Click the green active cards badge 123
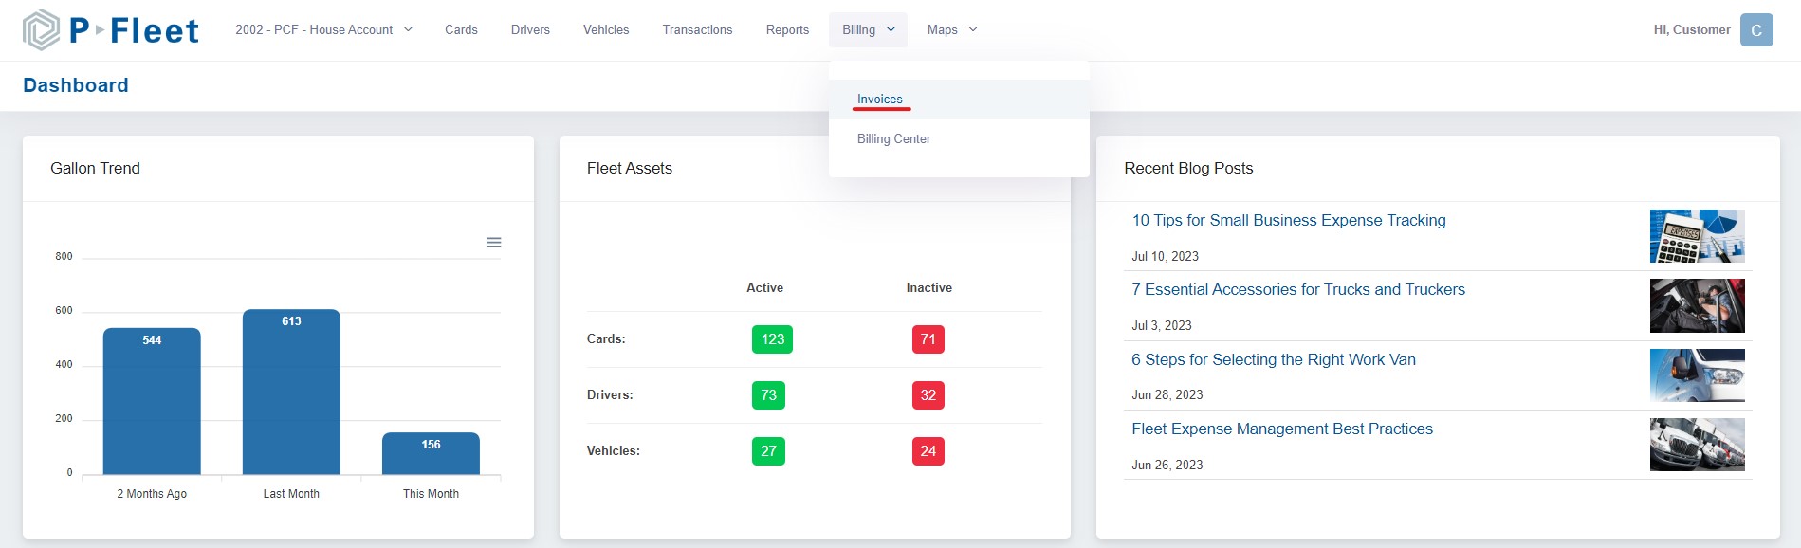 coord(772,339)
